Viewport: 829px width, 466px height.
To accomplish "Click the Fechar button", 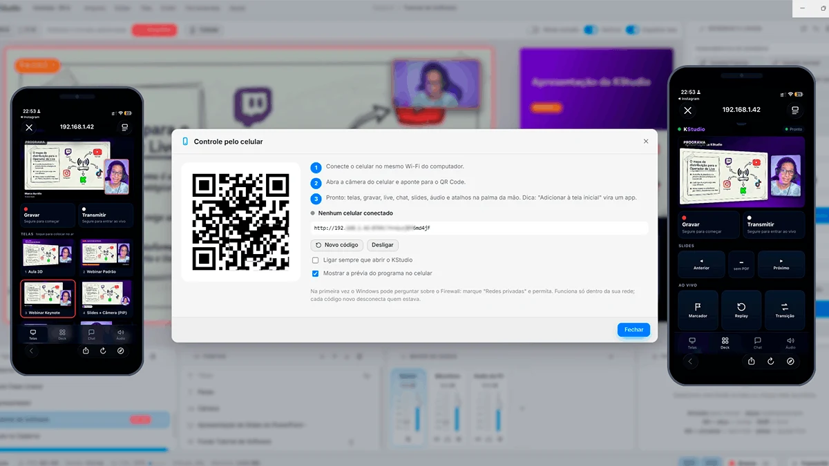I will click(x=633, y=330).
